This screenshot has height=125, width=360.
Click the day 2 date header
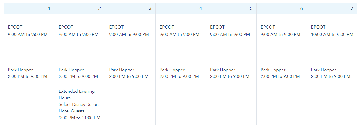tap(100, 9)
